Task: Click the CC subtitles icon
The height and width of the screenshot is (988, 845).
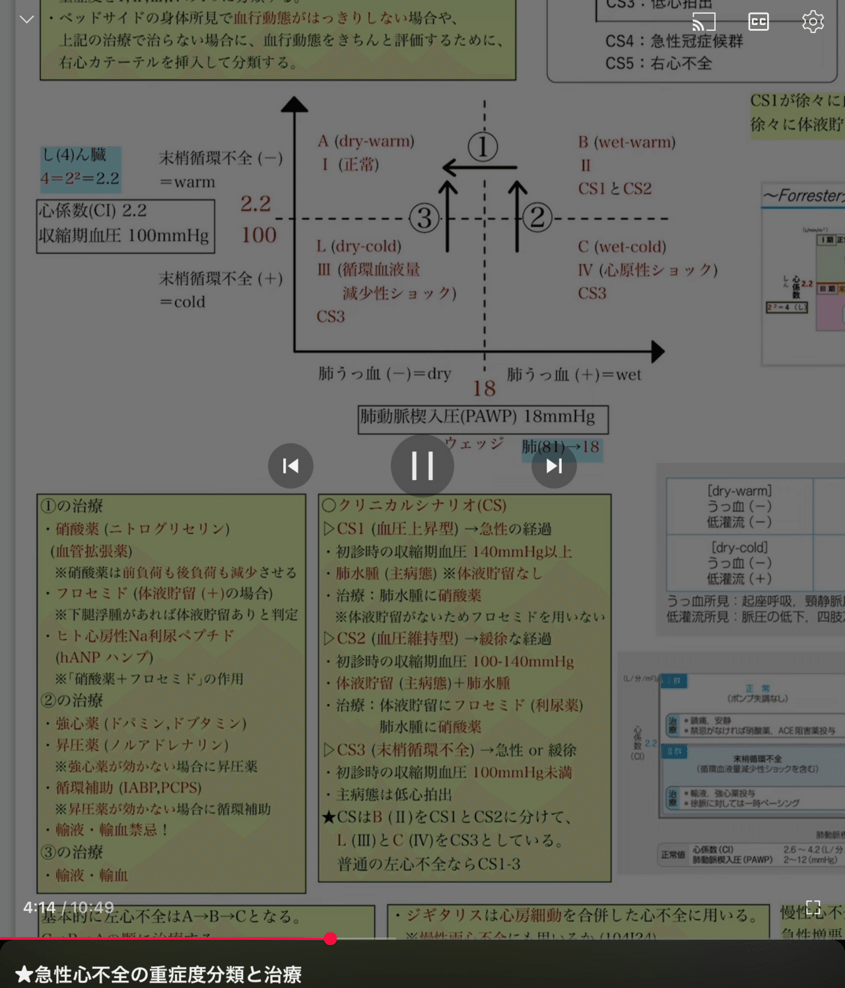Action: [758, 21]
